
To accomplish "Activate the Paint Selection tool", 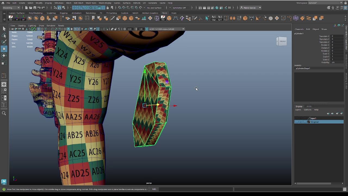I will [x=4, y=42].
